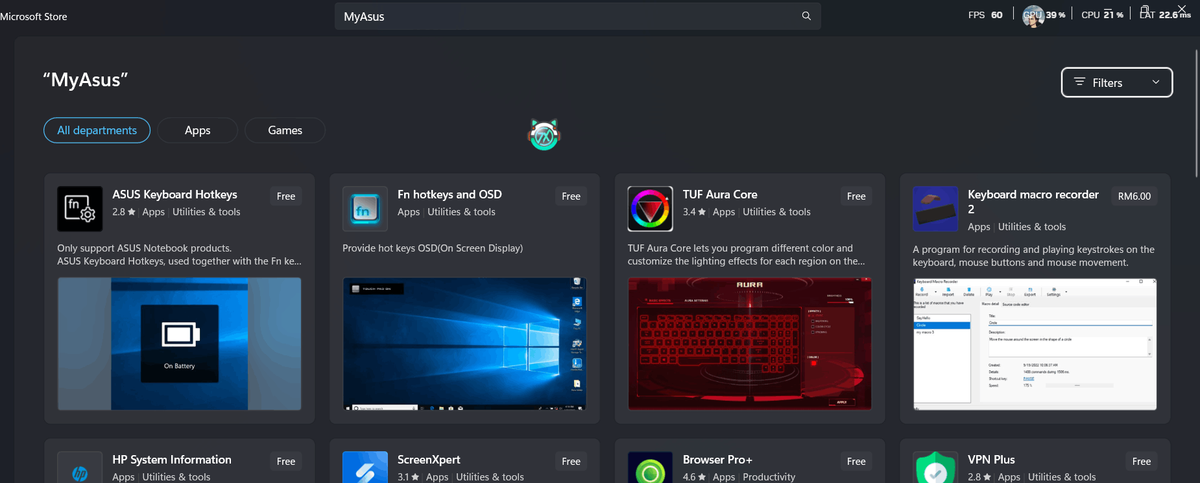The image size is (1200, 483).
Task: Click the ScreenXpert title
Action: coord(429,460)
